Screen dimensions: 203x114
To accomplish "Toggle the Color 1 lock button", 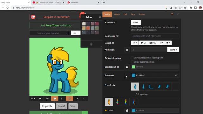I will pyautogui.click(x=127, y=111).
